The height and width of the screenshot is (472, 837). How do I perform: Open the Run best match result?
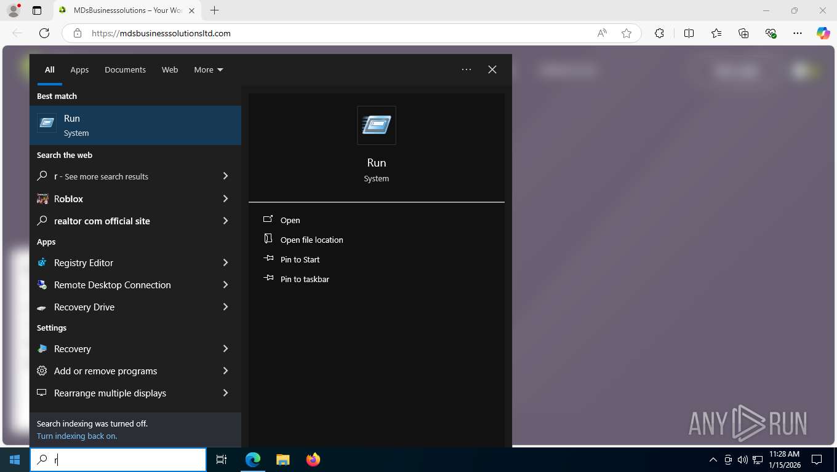[135, 125]
